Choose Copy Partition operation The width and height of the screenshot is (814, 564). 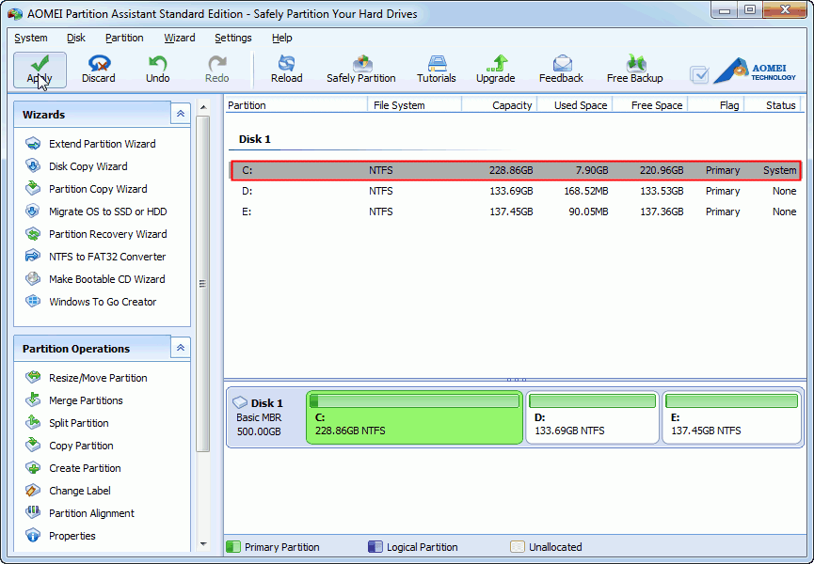click(70, 446)
